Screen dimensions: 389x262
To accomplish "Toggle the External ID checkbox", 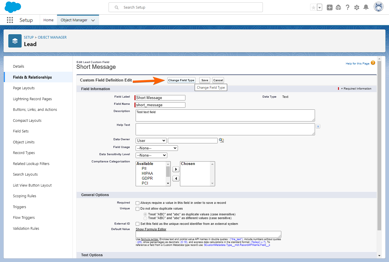I will [138, 224].
